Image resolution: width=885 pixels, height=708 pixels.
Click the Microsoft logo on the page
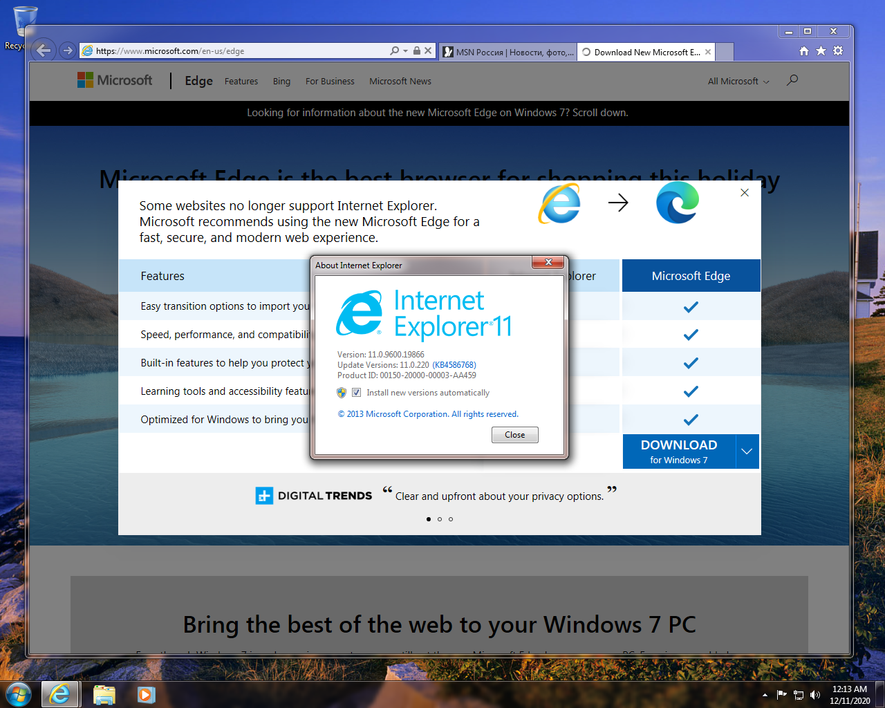click(x=115, y=80)
